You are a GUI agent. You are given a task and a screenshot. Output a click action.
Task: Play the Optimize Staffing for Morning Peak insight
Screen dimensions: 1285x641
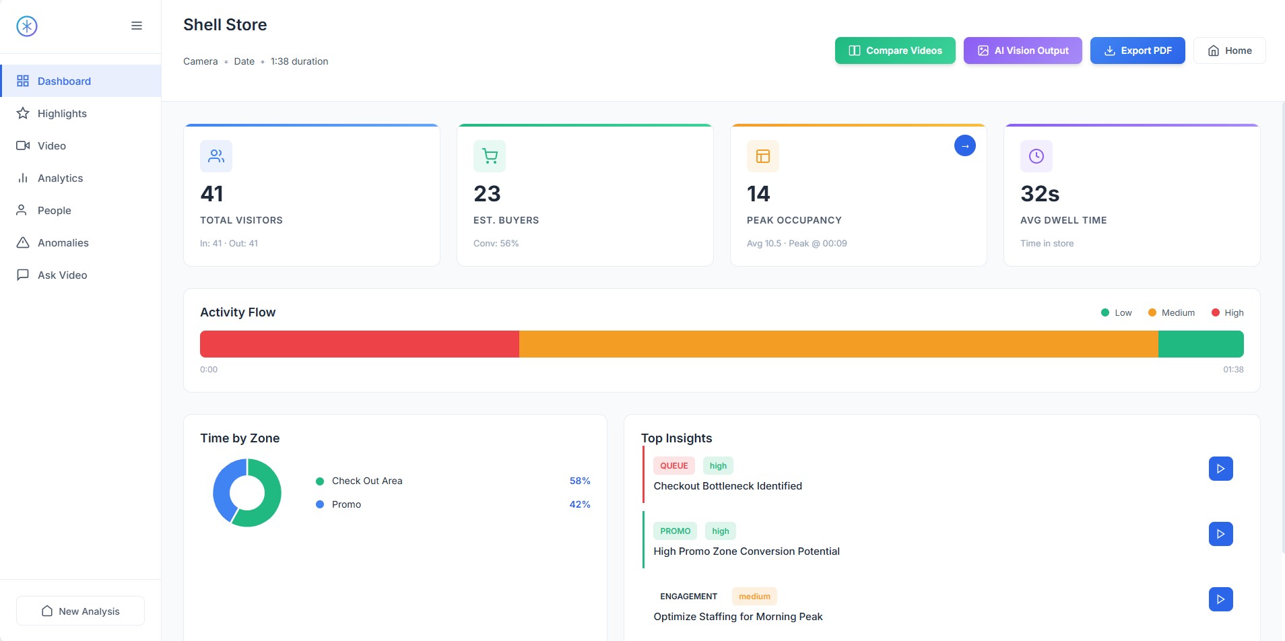1220,599
